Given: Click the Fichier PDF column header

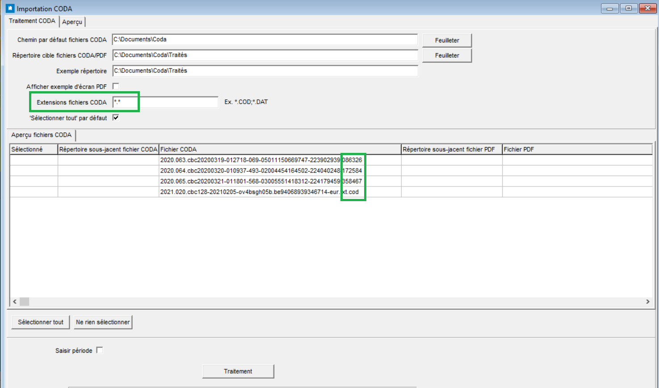Looking at the screenshot, I should (577, 149).
